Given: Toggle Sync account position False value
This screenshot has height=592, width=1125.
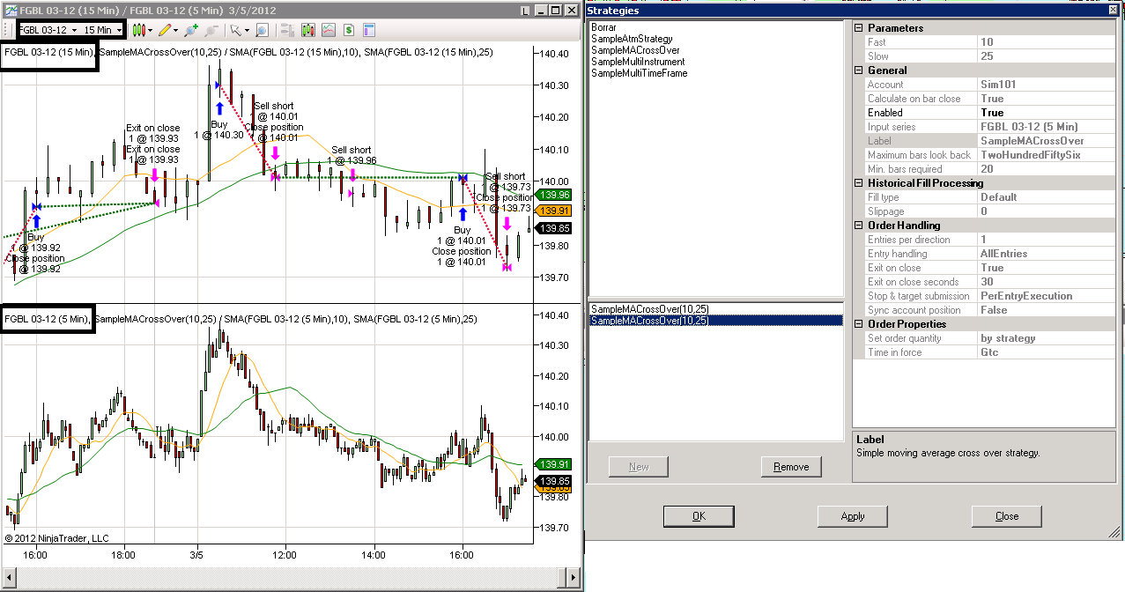Looking at the screenshot, I should pos(1046,310).
